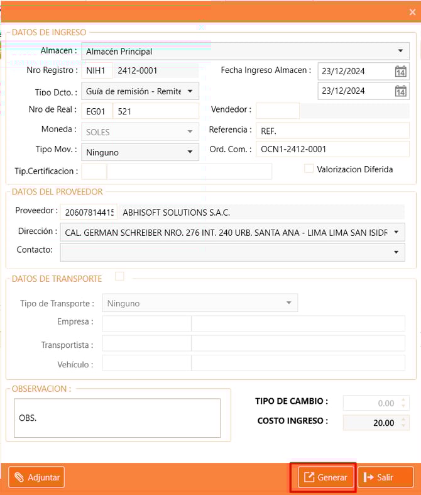The height and width of the screenshot is (495, 421).
Task: Open the Tipo de Transporte dropdown
Action: [200, 303]
